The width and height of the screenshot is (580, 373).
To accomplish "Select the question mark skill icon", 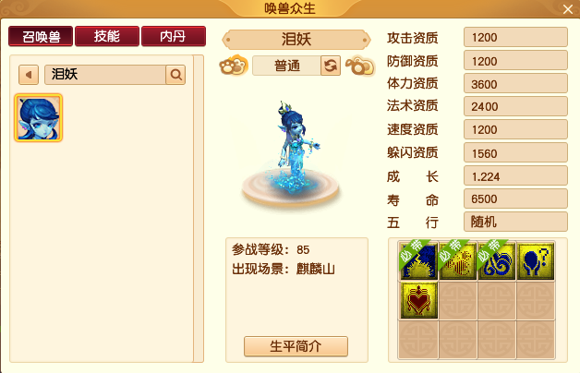I will pyautogui.click(x=536, y=260).
